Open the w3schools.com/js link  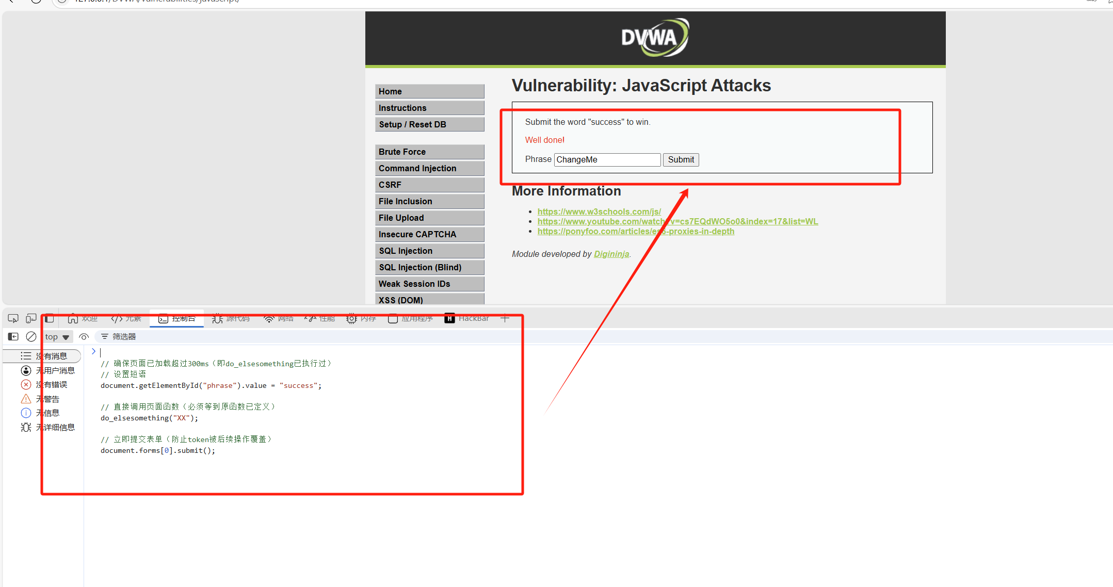[599, 211]
